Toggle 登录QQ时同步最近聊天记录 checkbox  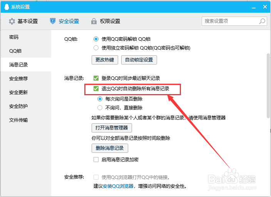[96, 78]
